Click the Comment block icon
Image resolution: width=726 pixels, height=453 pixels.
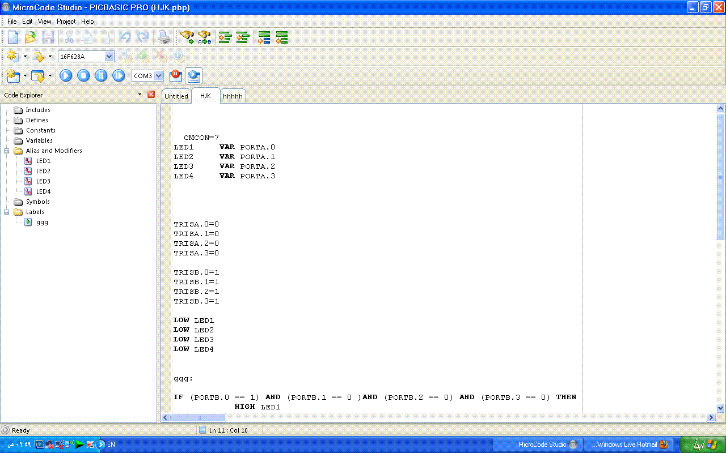[x=264, y=38]
